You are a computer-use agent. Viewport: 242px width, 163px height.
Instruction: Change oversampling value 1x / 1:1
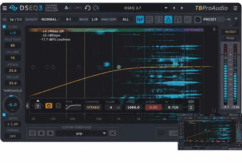16,19
